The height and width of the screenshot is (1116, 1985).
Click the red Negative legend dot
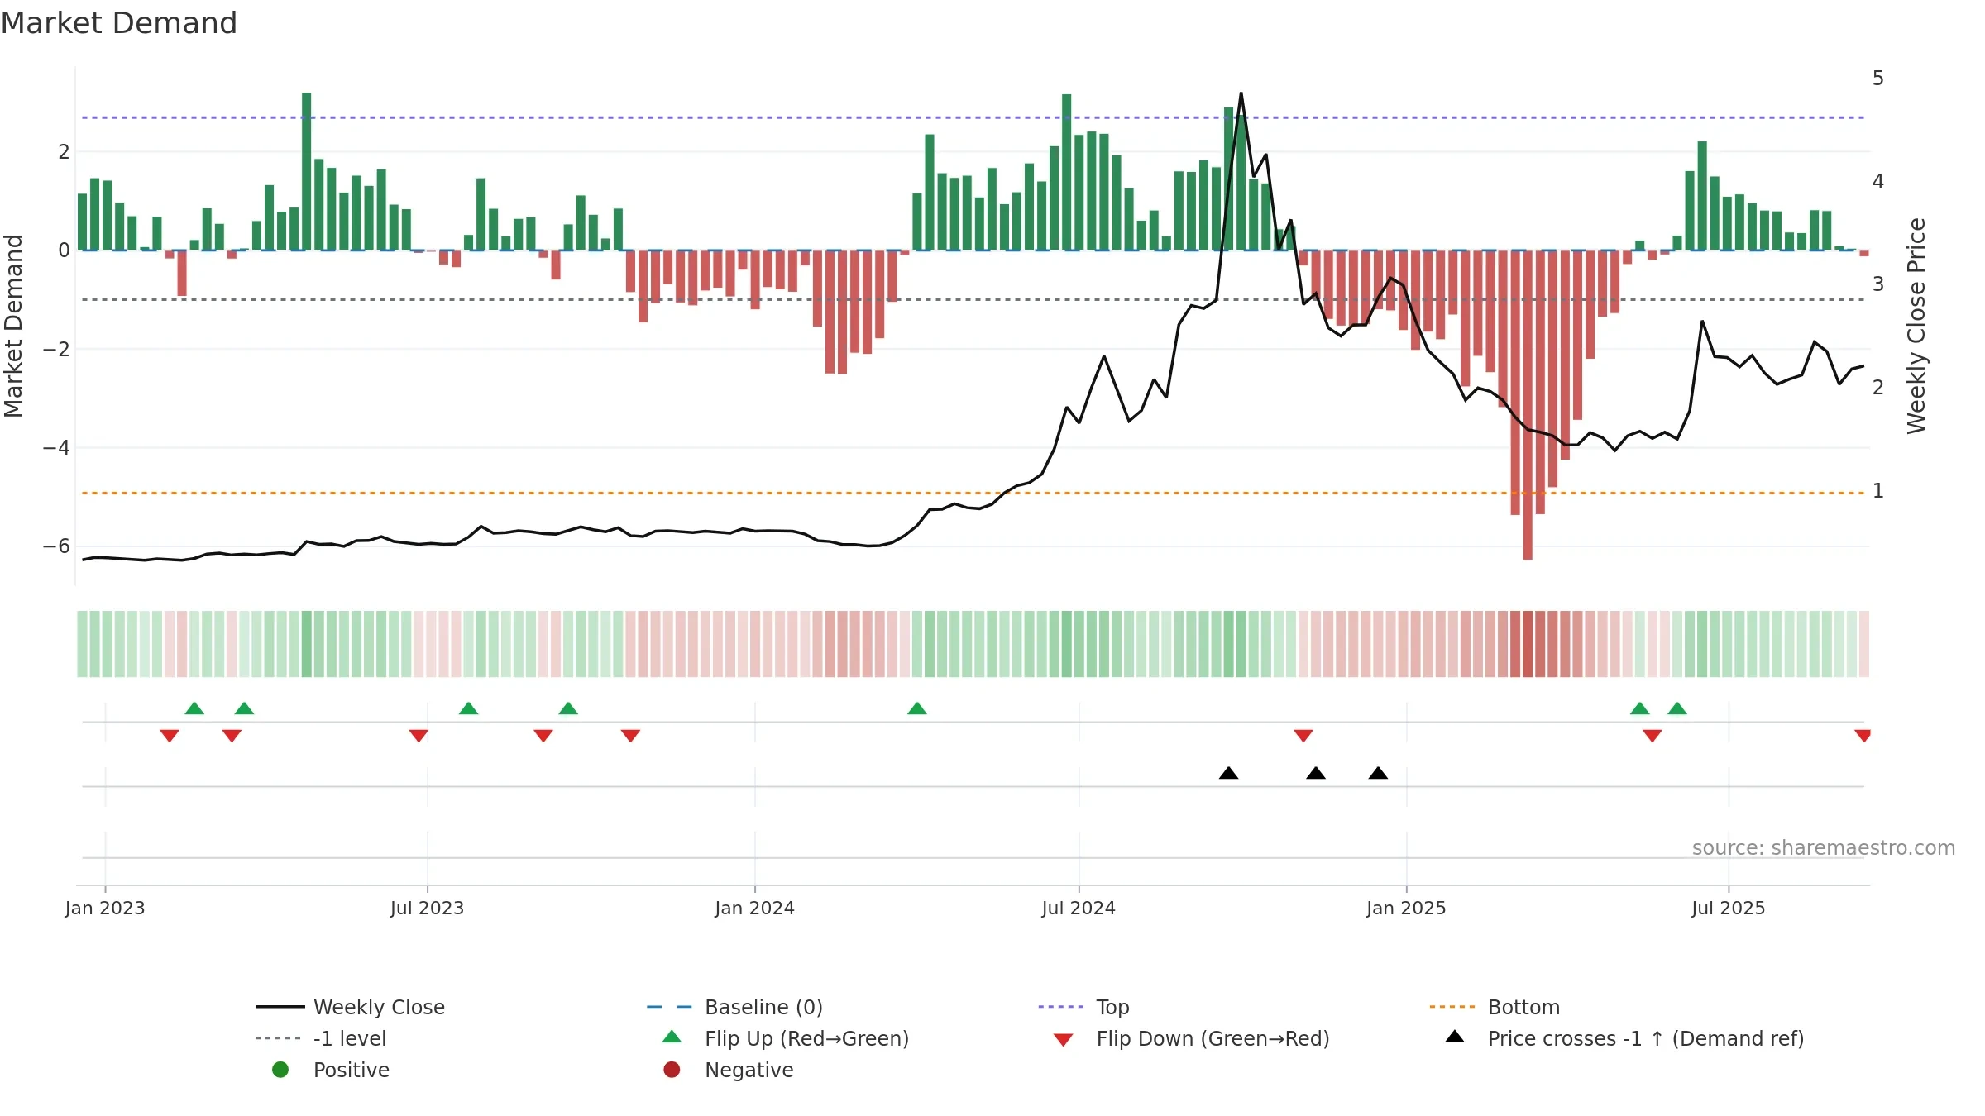tap(672, 1070)
